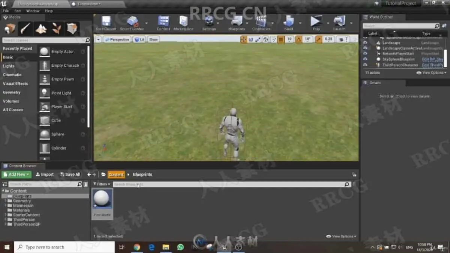The width and height of the screenshot is (450, 253).
Task: Open the Cinematics toolbar icon
Action: coord(261,23)
